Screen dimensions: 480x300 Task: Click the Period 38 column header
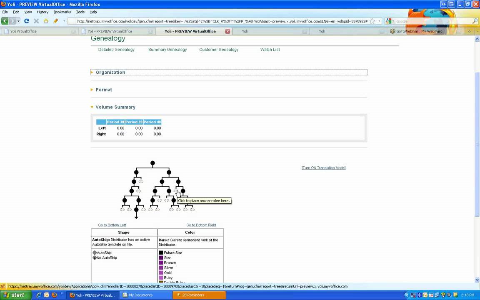(x=115, y=122)
